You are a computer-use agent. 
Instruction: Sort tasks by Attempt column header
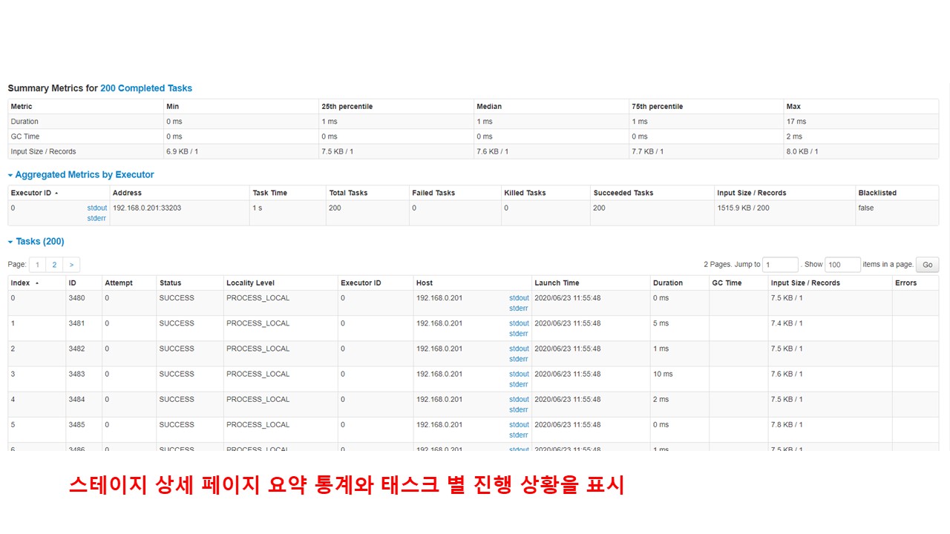pos(129,283)
